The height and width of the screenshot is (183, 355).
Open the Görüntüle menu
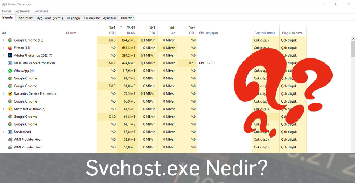click(41, 11)
